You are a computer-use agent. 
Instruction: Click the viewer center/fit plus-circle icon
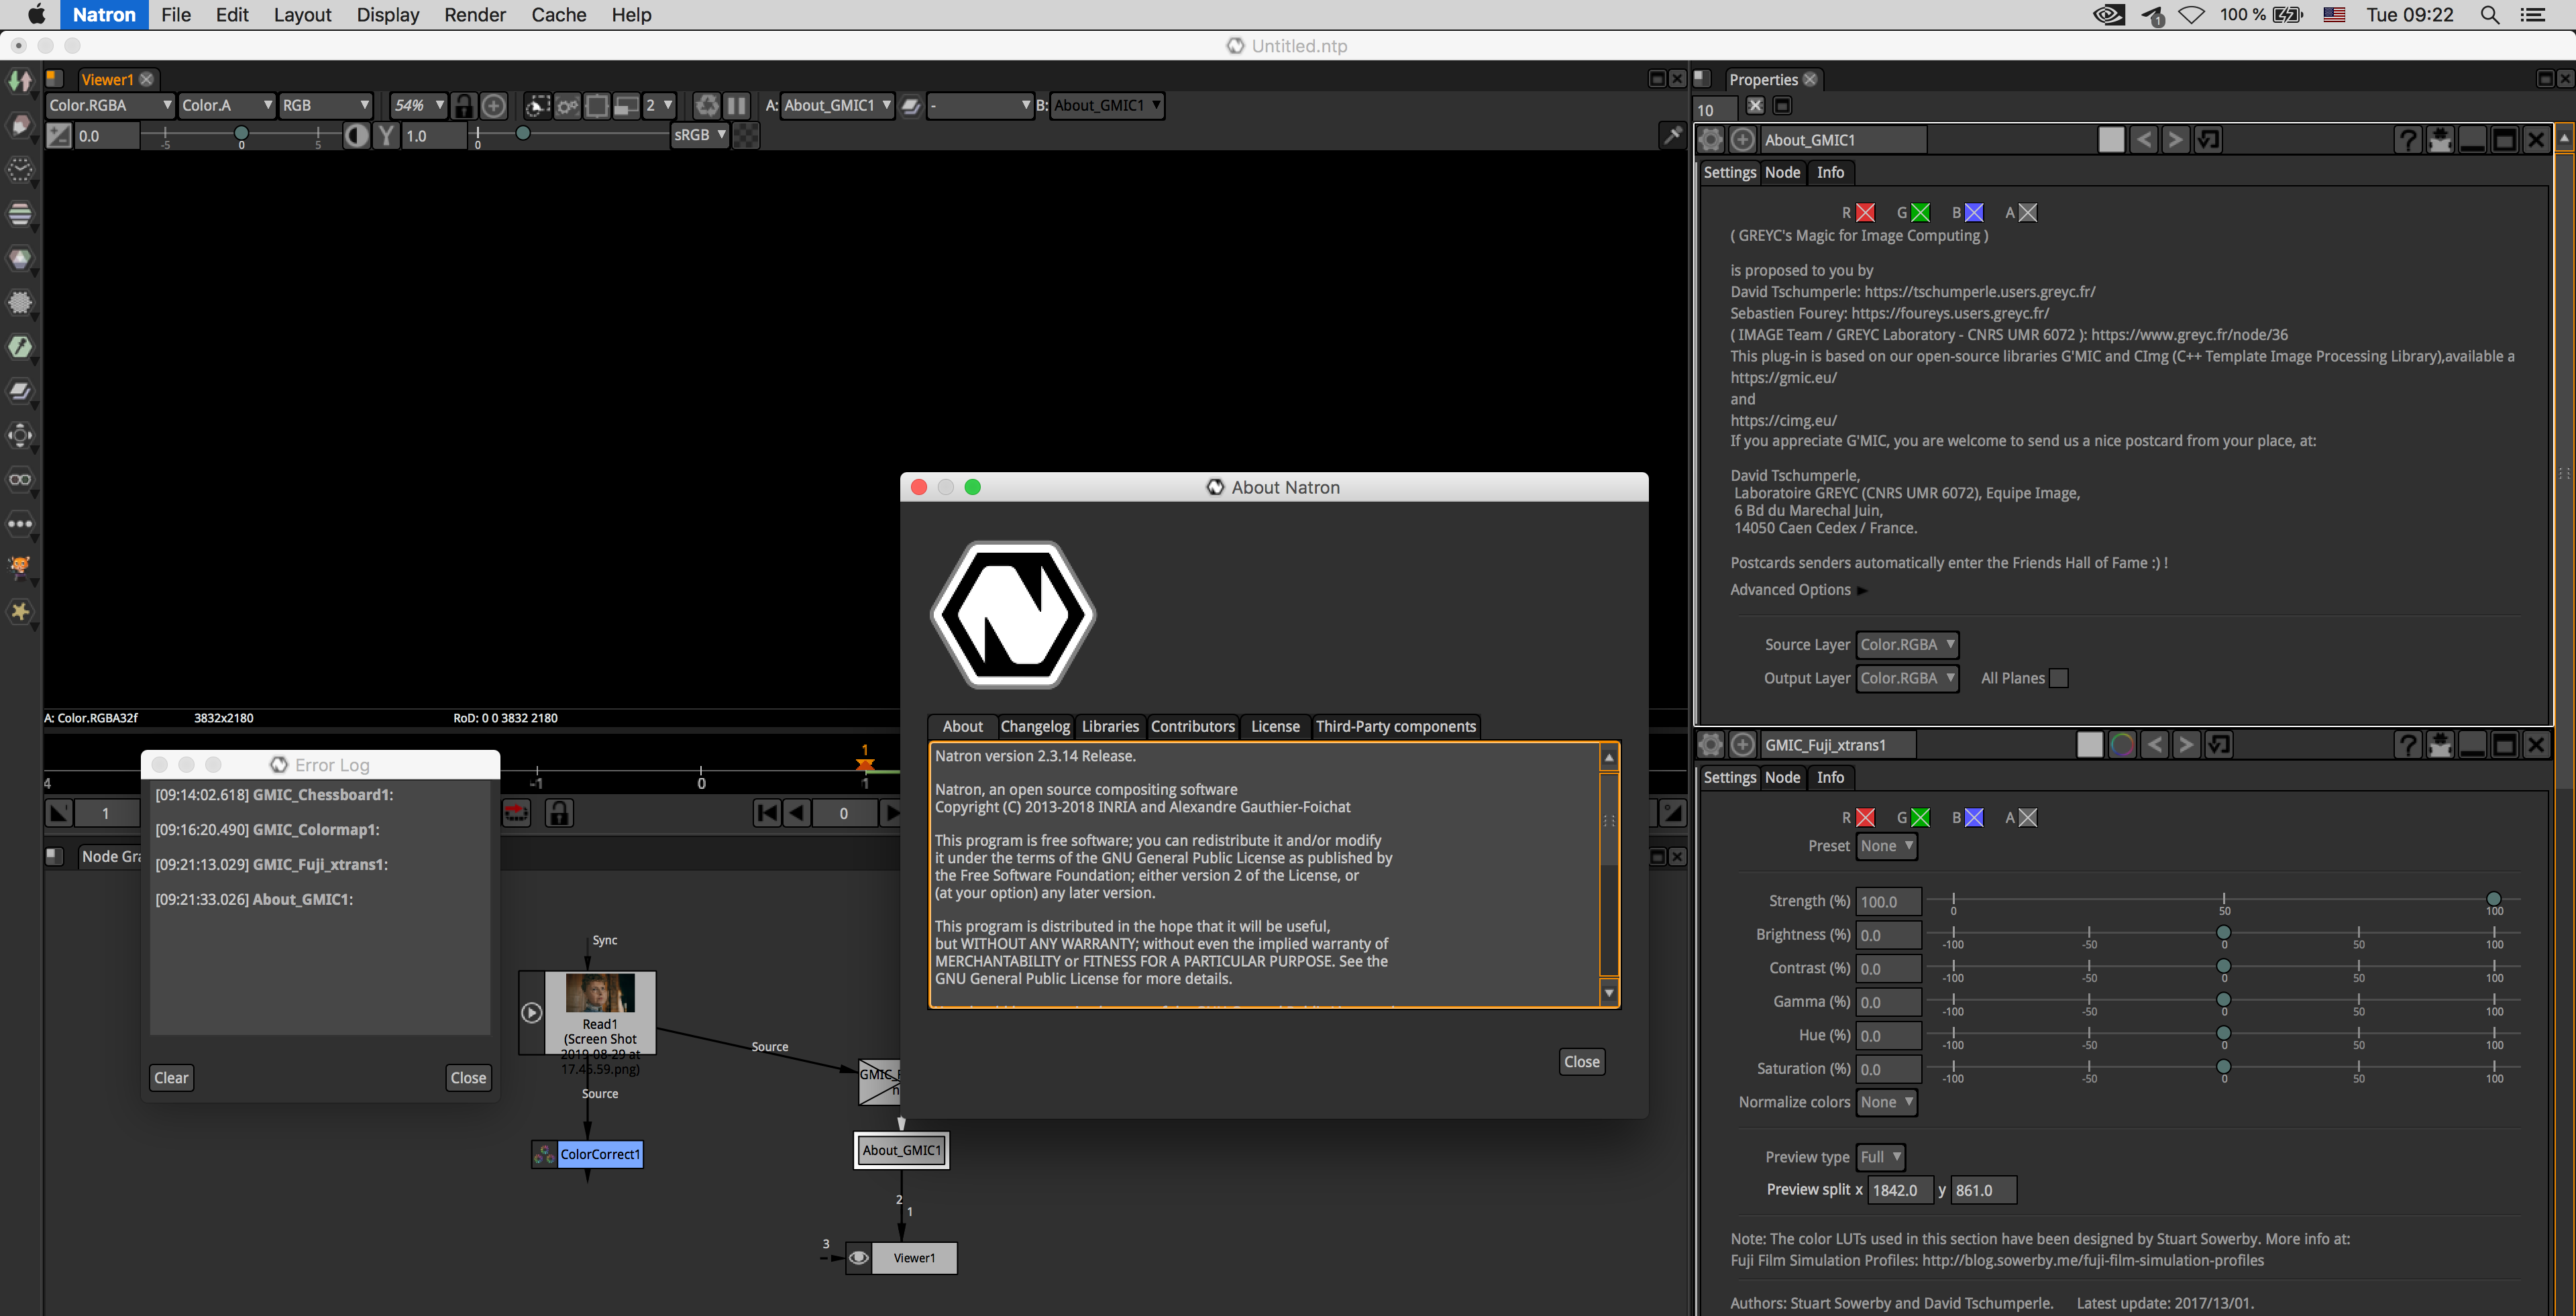(x=494, y=106)
